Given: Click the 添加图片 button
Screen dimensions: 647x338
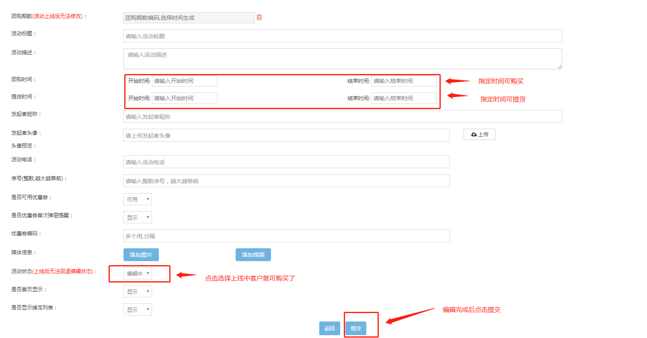Looking at the screenshot, I should tap(141, 255).
